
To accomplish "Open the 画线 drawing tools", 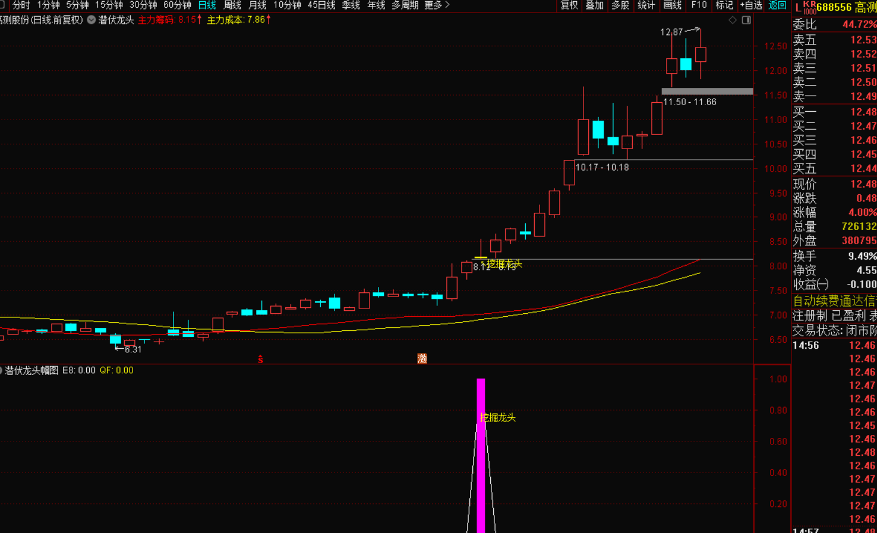I will 672,5.
